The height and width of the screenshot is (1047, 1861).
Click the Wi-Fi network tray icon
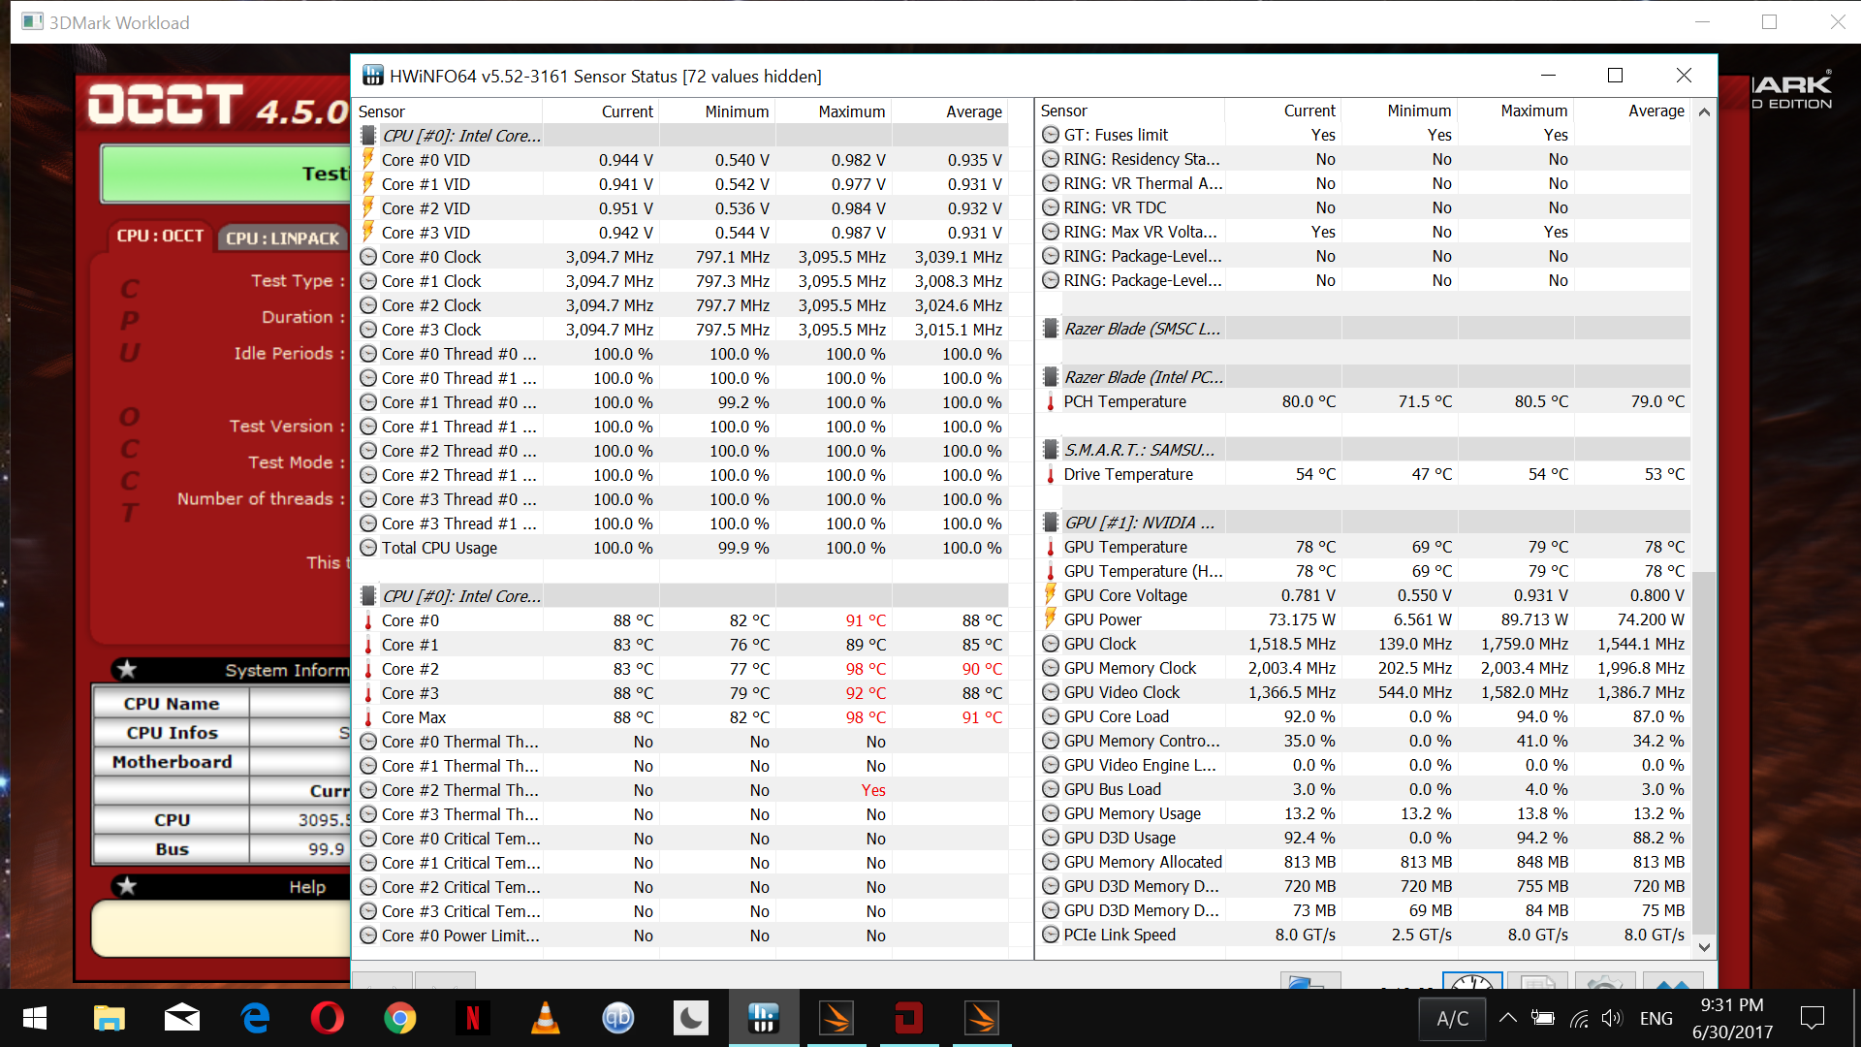1579,1018
